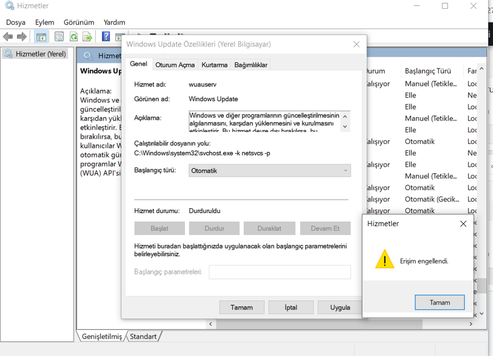Close the main Hizmetler window

point(473,5)
